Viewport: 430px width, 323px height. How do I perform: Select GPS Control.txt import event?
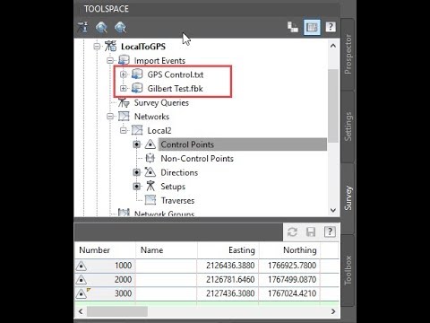coord(176,74)
